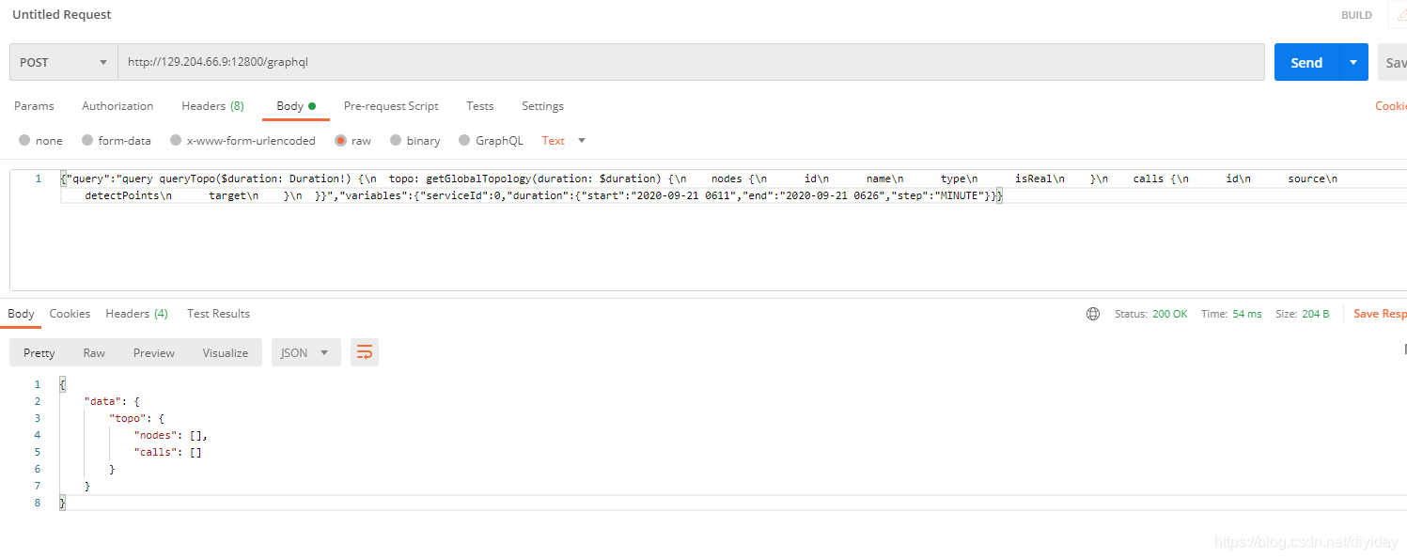Click the Untitled Request title
The image size is (1407, 559).
pos(62,15)
